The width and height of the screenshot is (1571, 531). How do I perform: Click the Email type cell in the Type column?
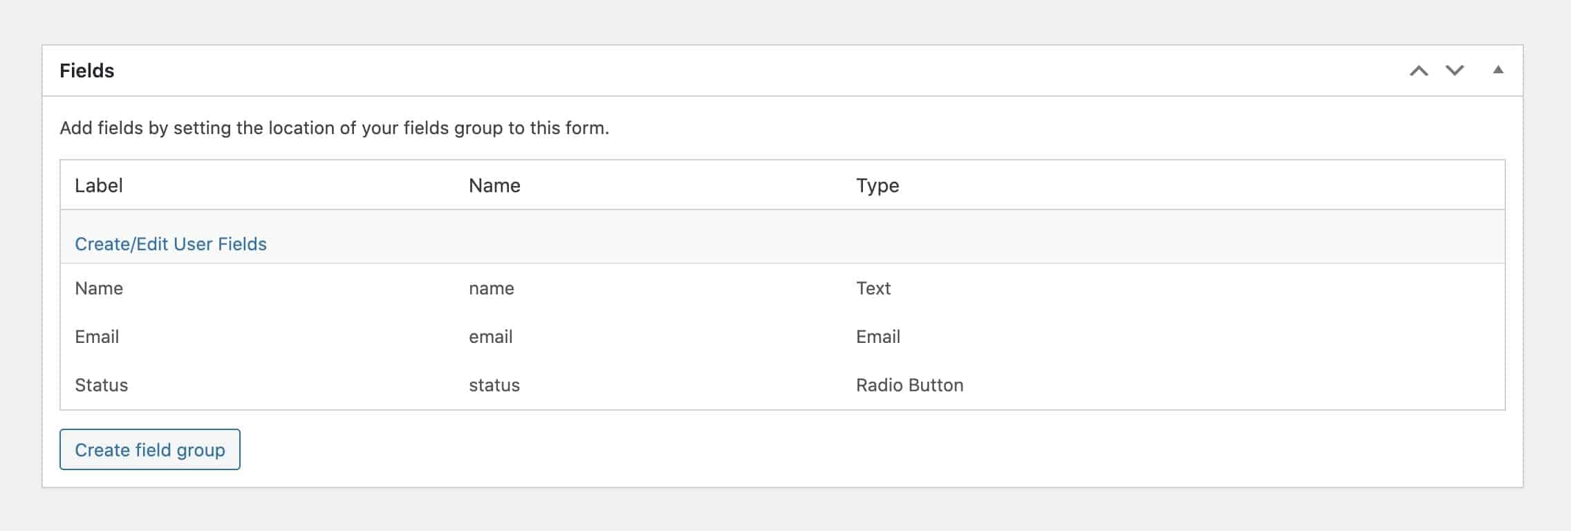877,337
